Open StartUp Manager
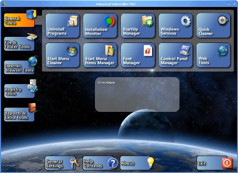This screenshot has width=238, height=173. (138, 26)
